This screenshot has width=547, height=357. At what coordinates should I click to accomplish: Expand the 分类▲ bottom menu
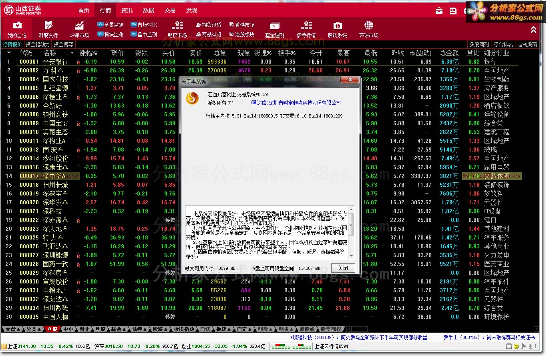[34, 329]
